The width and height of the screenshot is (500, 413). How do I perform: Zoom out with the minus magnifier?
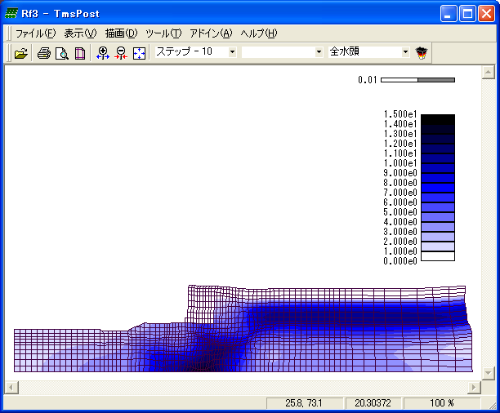[121, 53]
